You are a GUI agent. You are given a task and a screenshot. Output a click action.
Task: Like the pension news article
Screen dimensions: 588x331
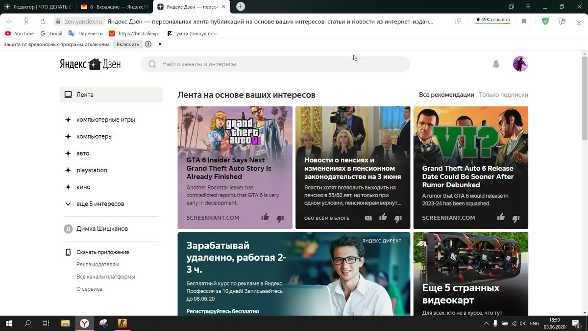pos(383,217)
